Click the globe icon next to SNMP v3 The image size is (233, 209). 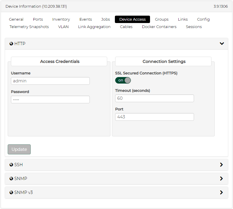click(x=11, y=192)
